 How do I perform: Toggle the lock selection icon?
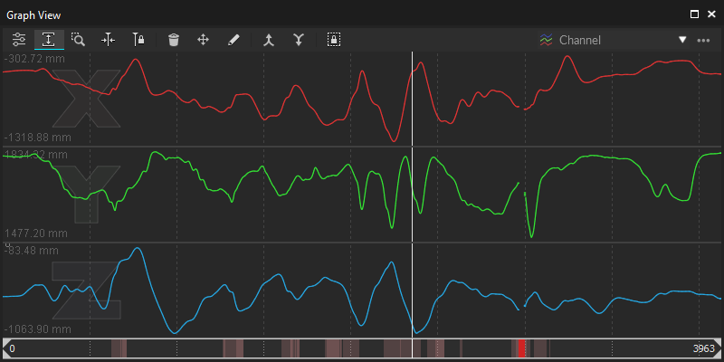pyautogui.click(x=334, y=40)
